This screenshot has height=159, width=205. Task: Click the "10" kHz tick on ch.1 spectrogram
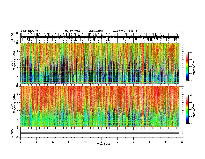(17, 43)
